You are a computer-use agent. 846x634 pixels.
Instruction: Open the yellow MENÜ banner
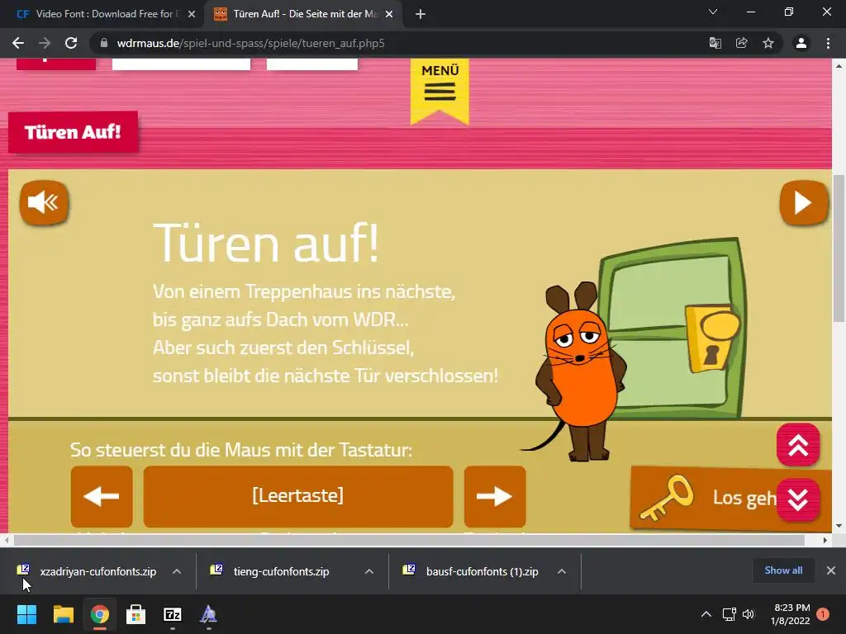pyautogui.click(x=440, y=91)
